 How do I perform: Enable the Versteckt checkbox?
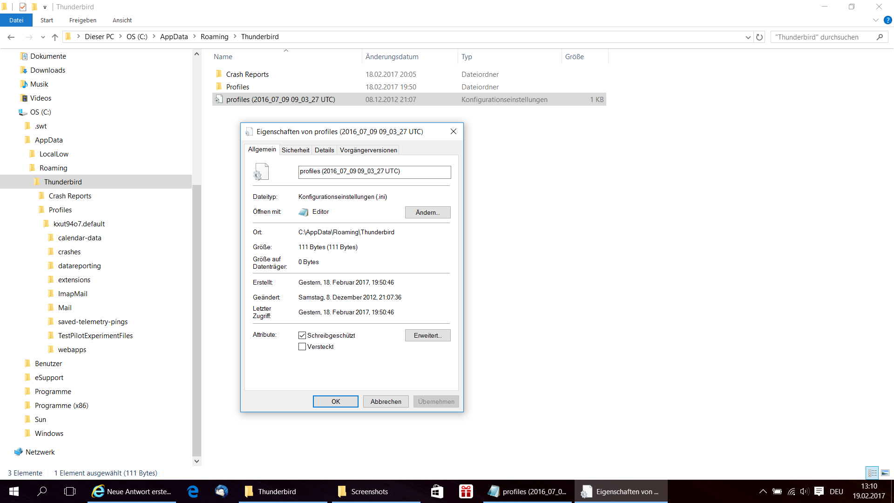click(302, 347)
